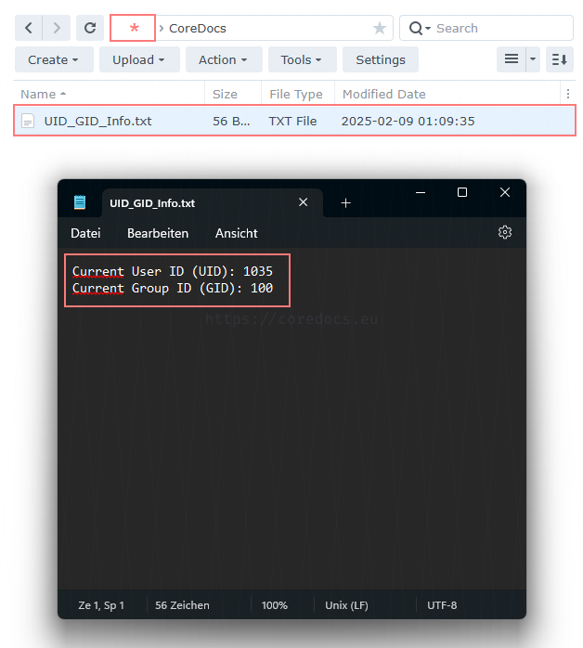
Task: Maximize the Notepad window
Action: point(462,192)
